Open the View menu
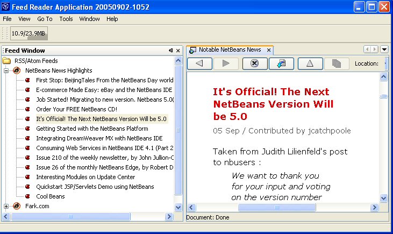The width and height of the screenshot is (393, 234). pyautogui.click(x=24, y=19)
